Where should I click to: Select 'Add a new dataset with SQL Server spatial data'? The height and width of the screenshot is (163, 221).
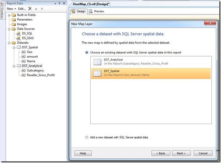tap(87, 137)
